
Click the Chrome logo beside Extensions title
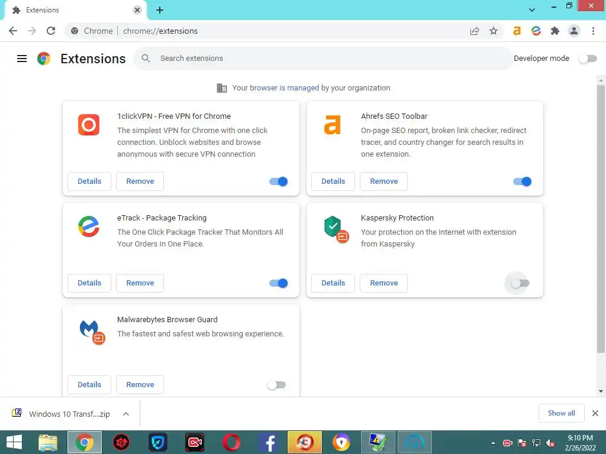pos(44,59)
